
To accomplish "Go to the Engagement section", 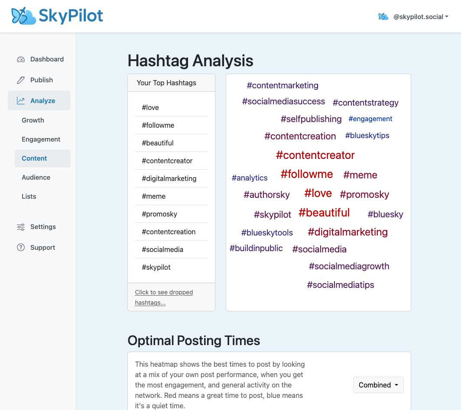I will tap(41, 139).
